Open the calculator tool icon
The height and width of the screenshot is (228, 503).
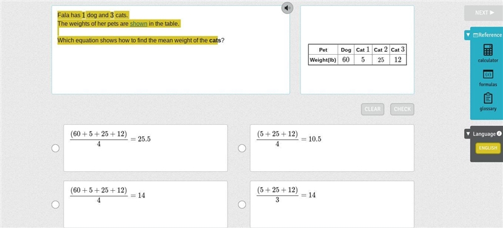488,50
